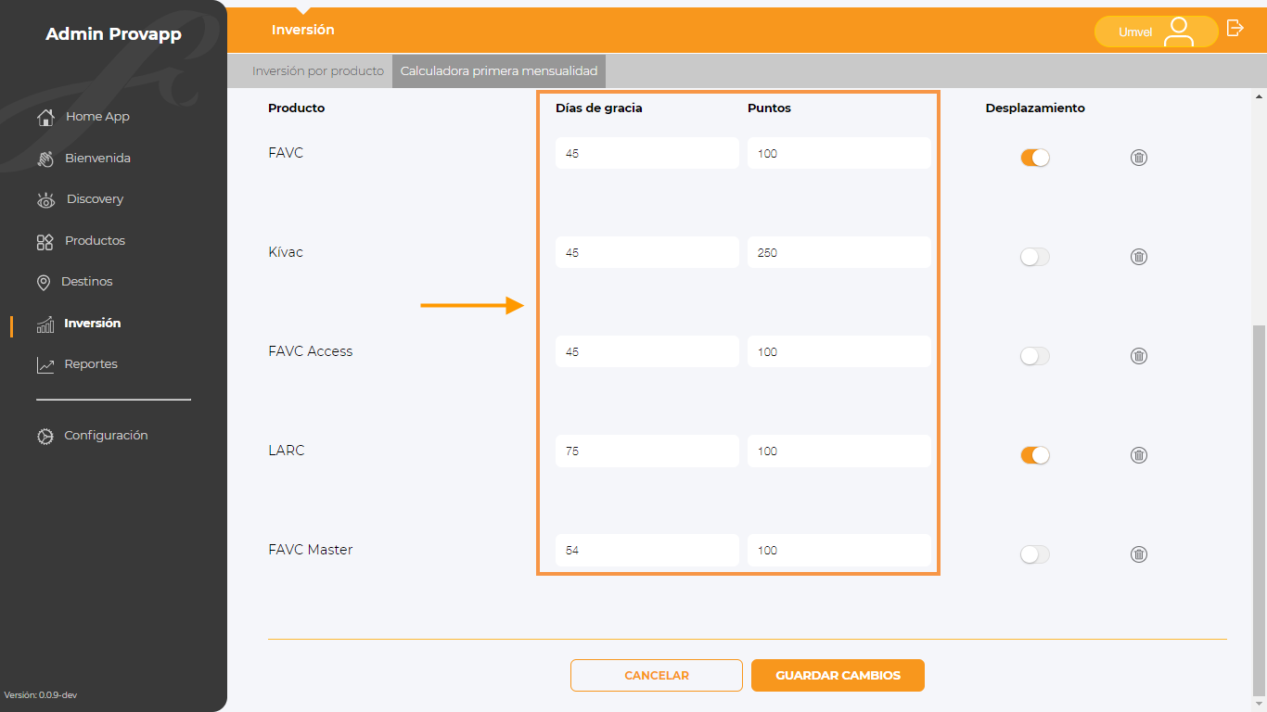Viewport: 1267px width, 712px height.
Task: Edit Días de gracia field showing 75
Action: tap(647, 451)
